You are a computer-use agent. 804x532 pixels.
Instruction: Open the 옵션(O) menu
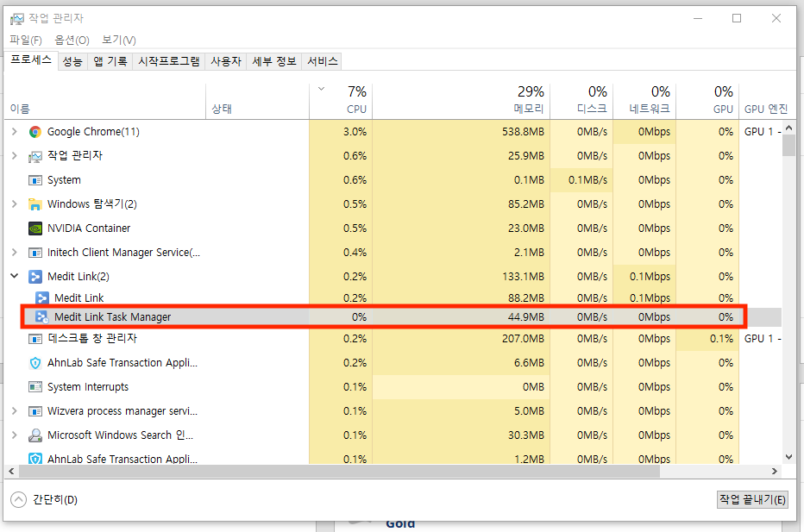point(72,40)
